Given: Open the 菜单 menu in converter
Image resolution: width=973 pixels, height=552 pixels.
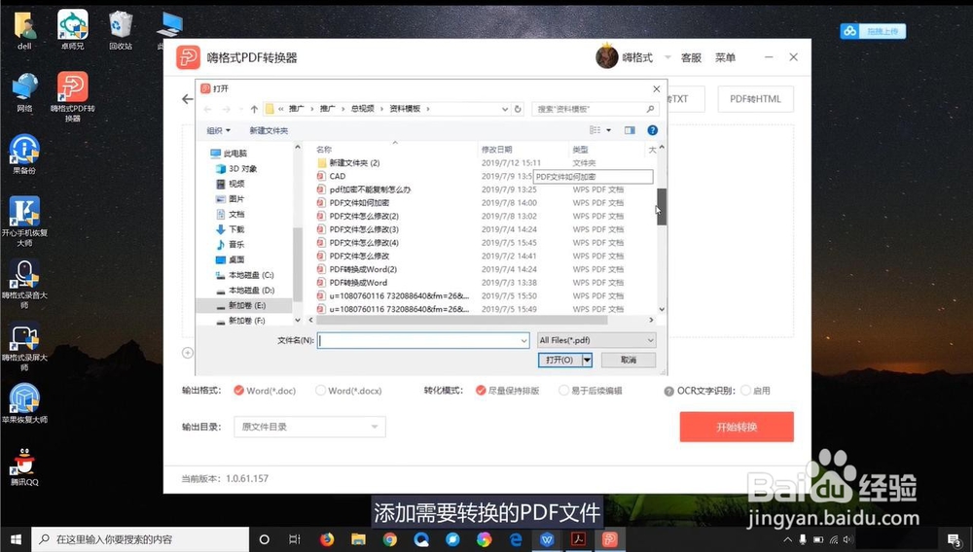Looking at the screenshot, I should (x=725, y=57).
